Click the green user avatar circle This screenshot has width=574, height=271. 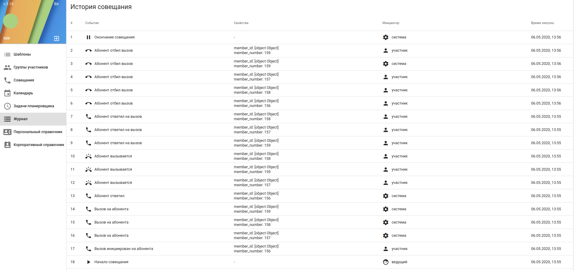11,21
